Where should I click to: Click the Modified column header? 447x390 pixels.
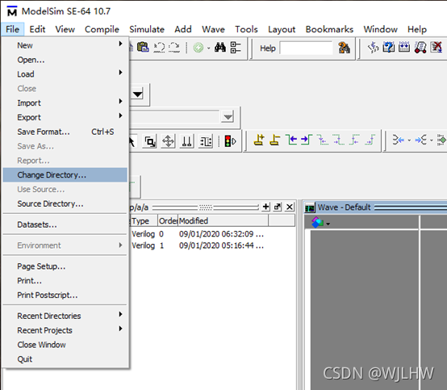(223, 220)
